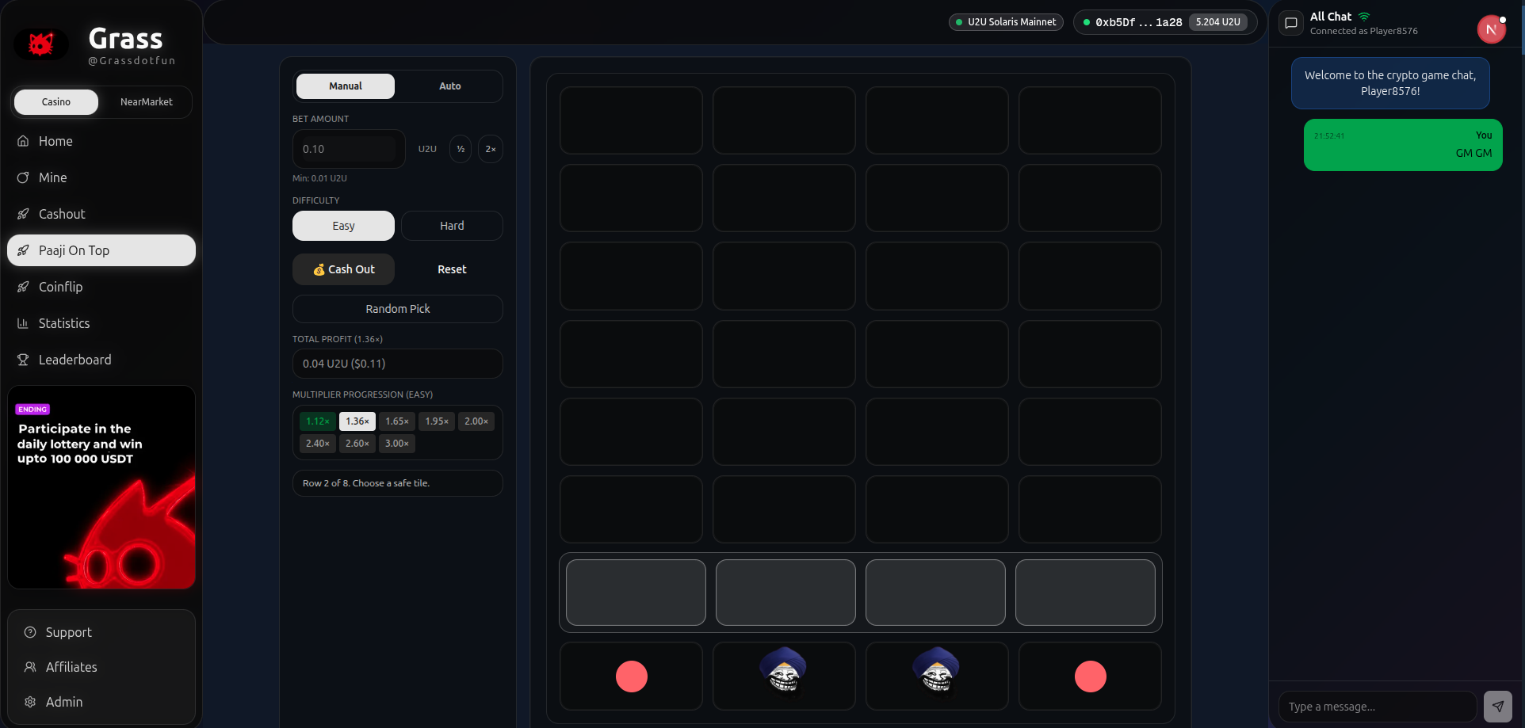This screenshot has height=728, width=1525.
Task: Open the Admin settings page
Action: point(63,702)
